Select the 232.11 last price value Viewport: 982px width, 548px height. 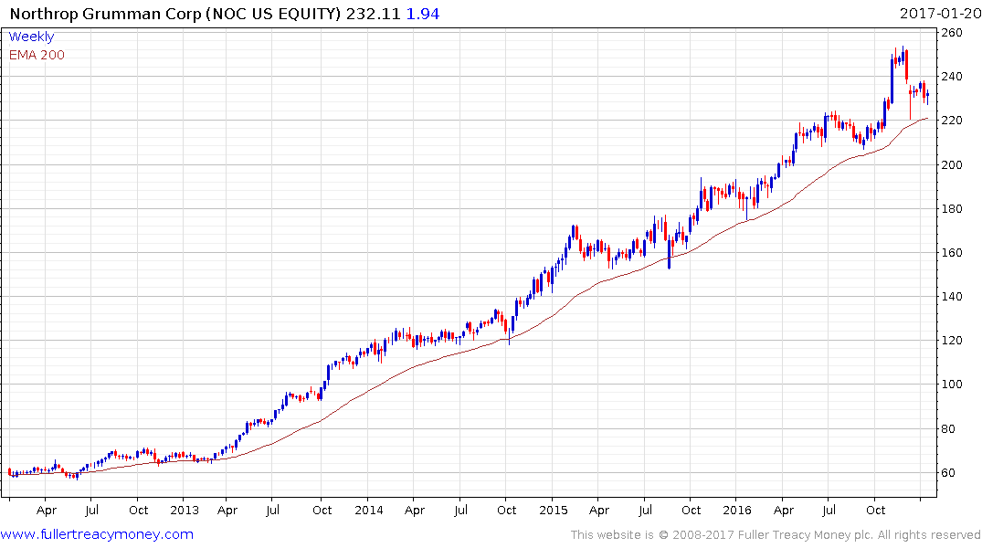[374, 14]
